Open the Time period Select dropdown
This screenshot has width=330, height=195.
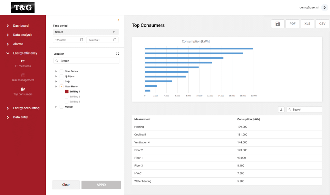pos(85,32)
